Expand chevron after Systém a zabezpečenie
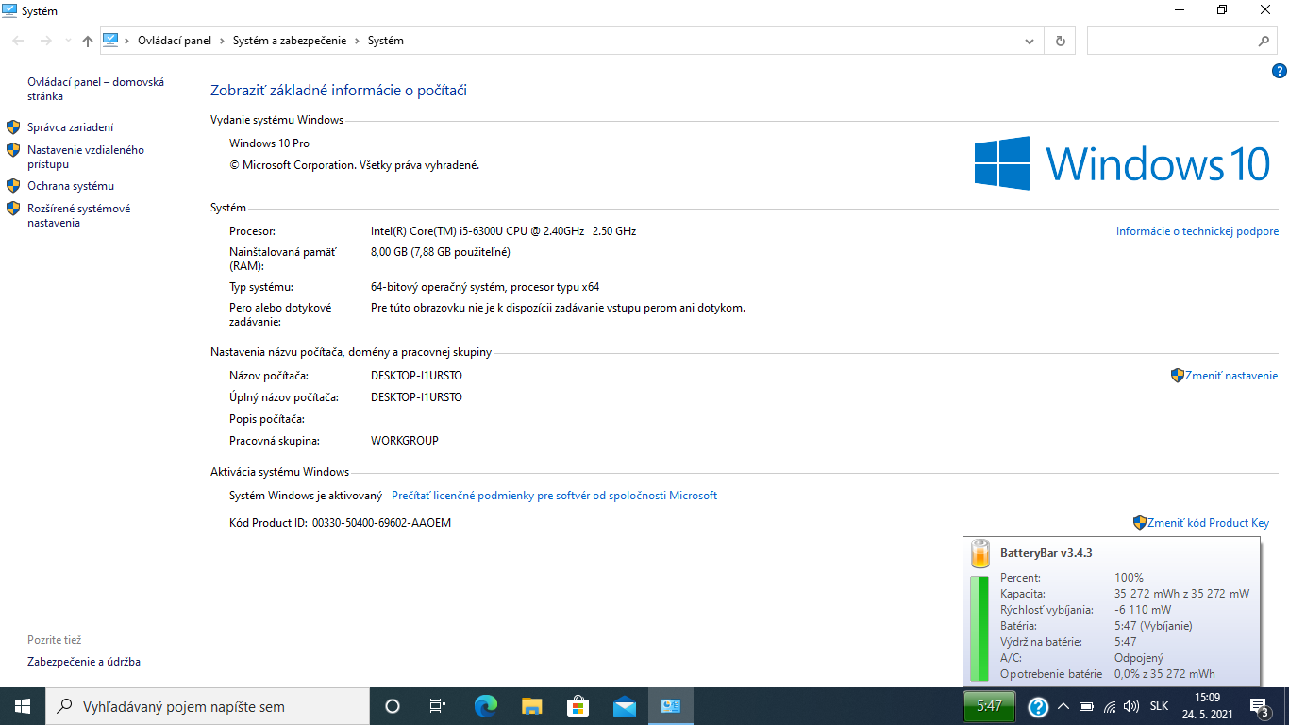This screenshot has height=725, width=1289. (358, 41)
